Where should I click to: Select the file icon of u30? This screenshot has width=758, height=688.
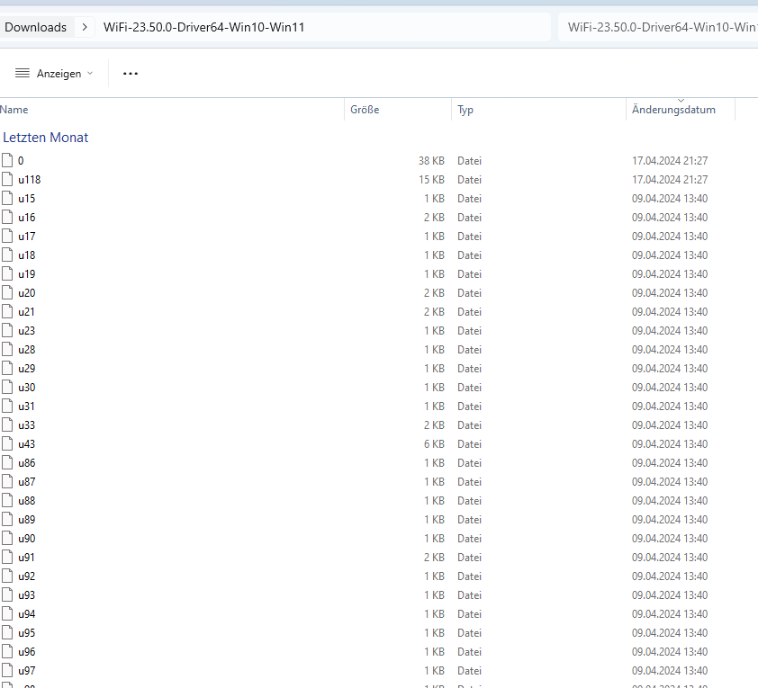7,387
